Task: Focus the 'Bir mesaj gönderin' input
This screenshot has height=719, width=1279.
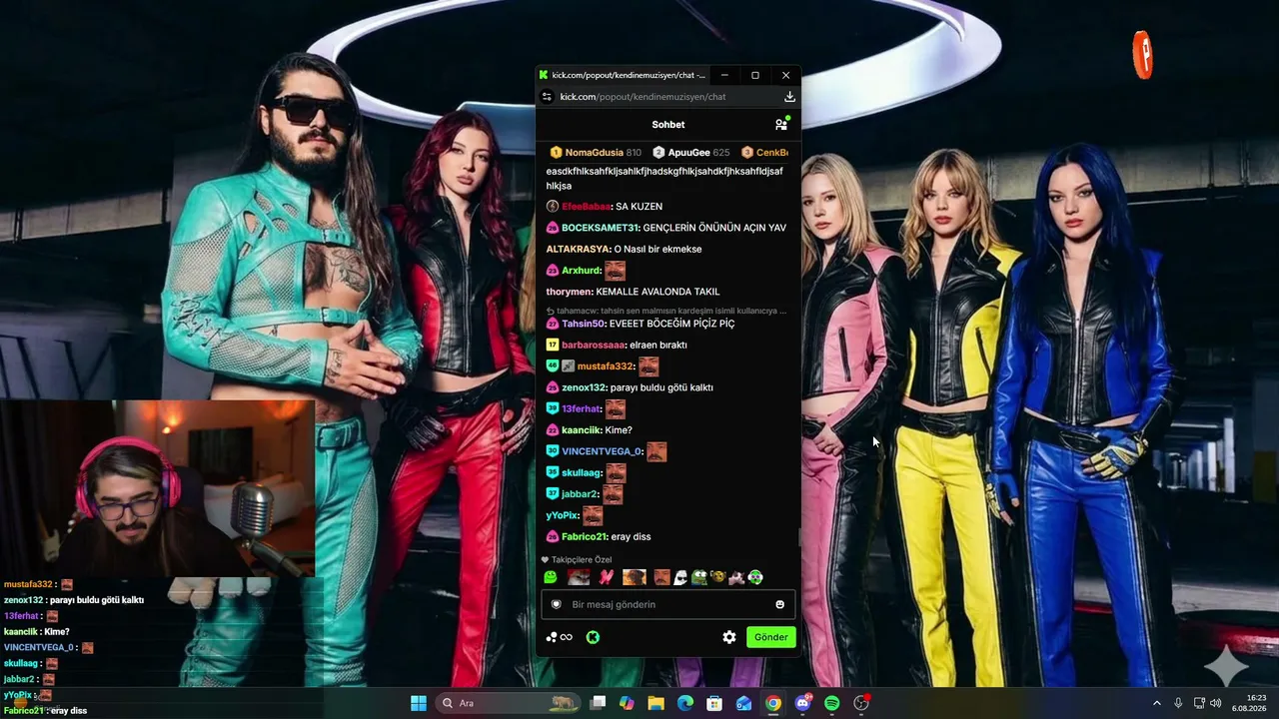Action: (x=667, y=604)
